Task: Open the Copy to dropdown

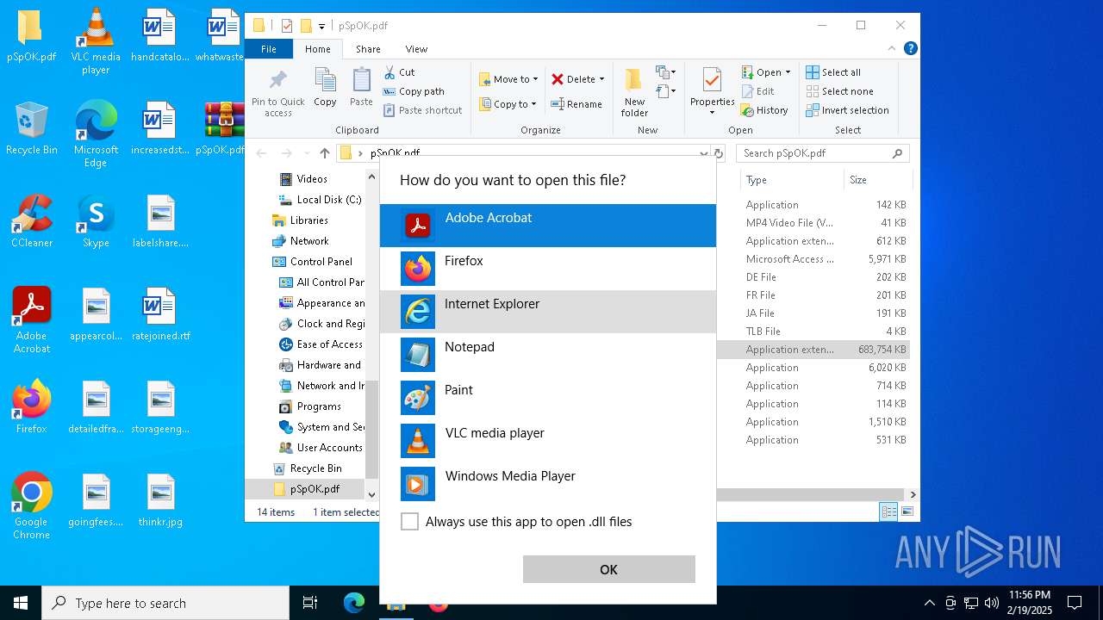Action: point(508,104)
